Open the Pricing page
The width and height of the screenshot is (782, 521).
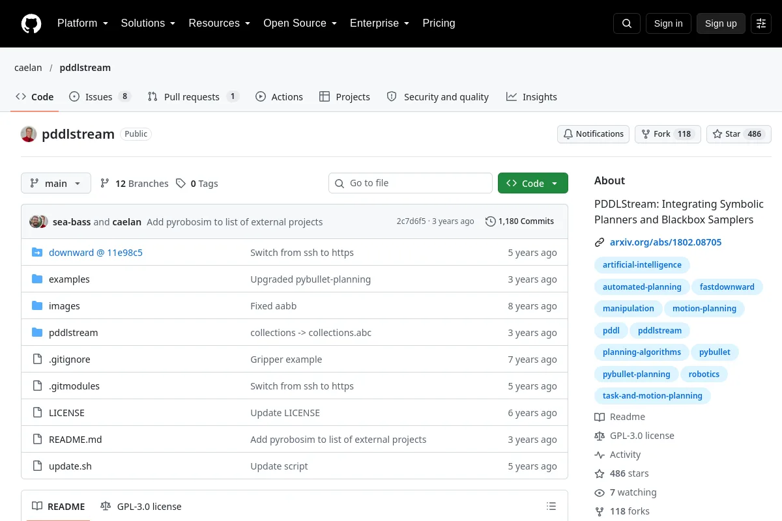[439, 23]
